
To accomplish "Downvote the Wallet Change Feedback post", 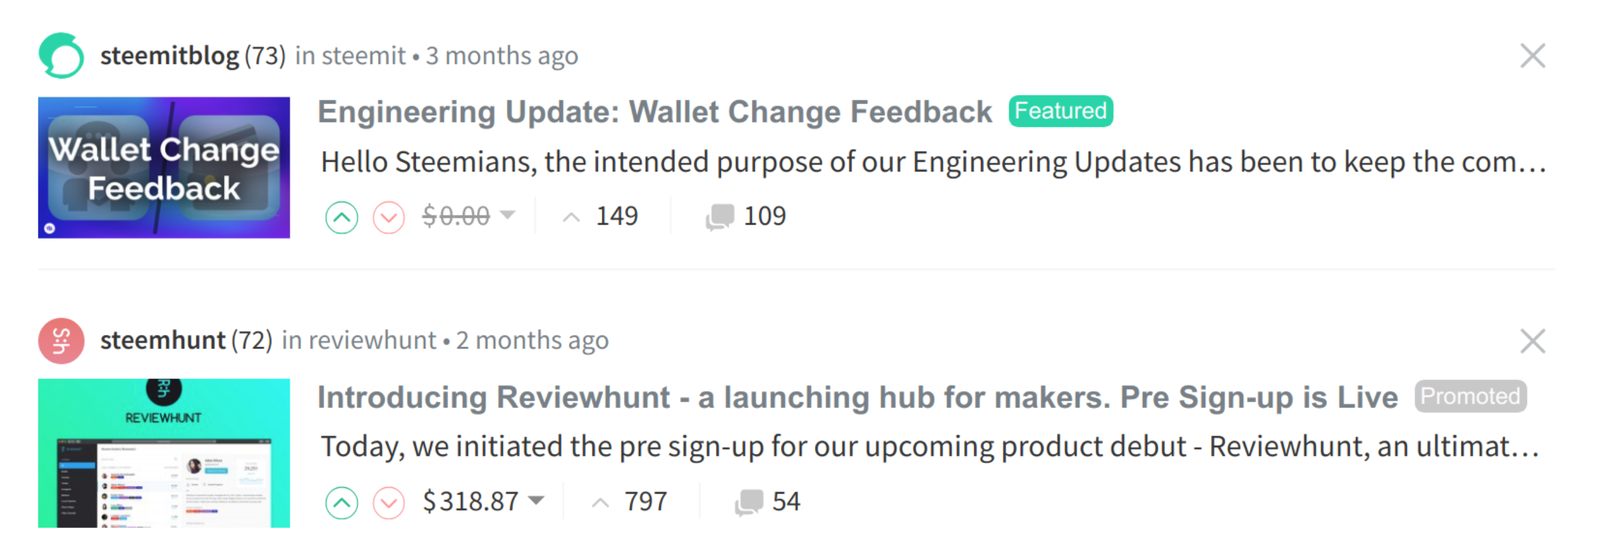I will point(389,217).
